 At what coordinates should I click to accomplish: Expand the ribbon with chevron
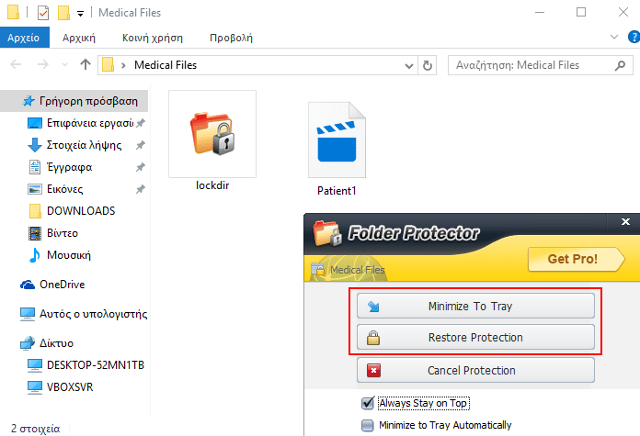[x=614, y=38]
